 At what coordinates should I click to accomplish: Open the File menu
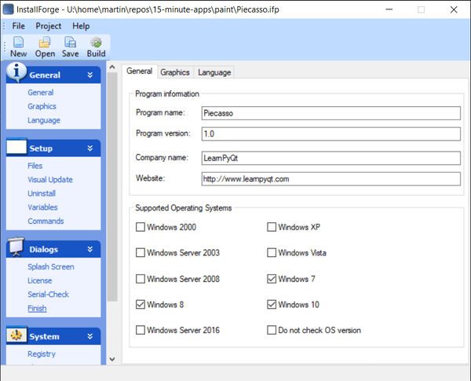[x=18, y=26]
